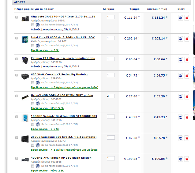Image resolution: width=195 pixels, height=173 pixels.
Task: Delete Intel Core i5 6500 with red X
Action: click(x=187, y=39)
